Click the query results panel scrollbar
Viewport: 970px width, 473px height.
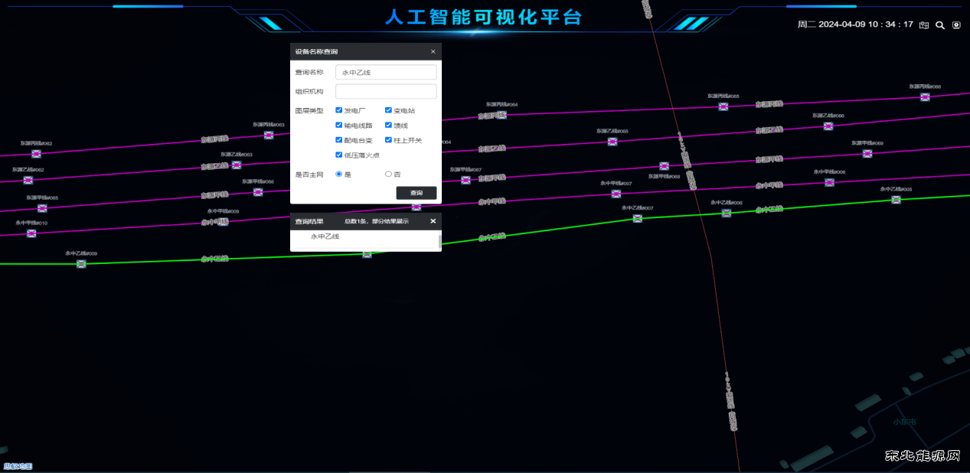coord(439,241)
